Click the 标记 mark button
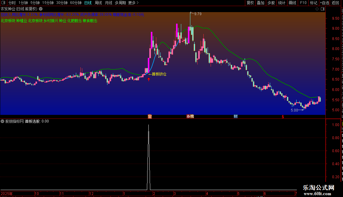343x197 pixels. tap(314, 3)
